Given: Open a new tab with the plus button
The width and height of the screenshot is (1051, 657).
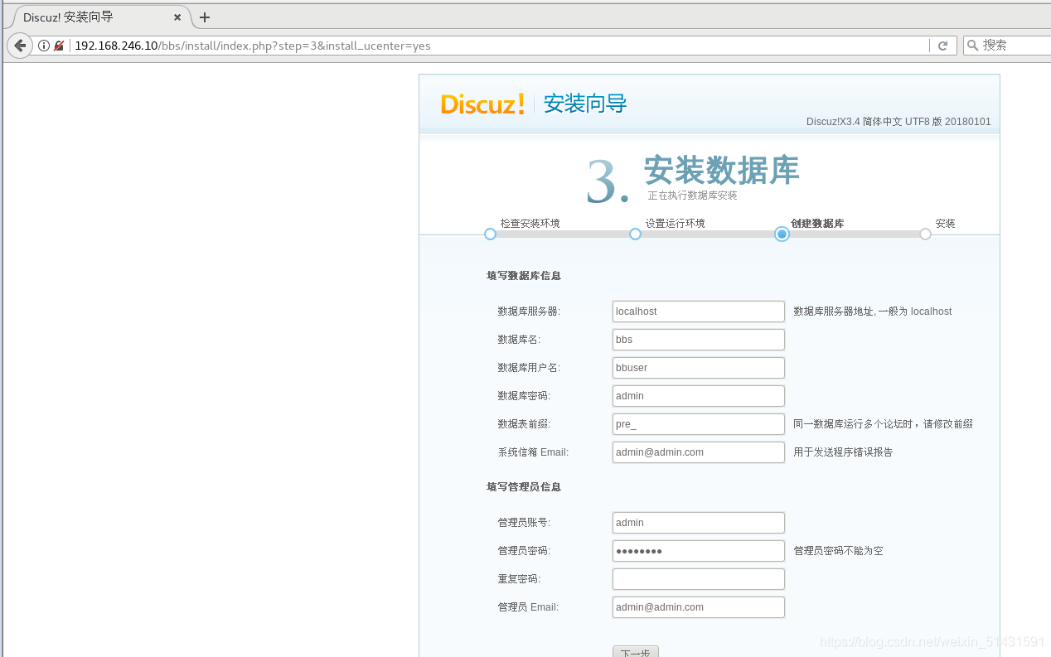Looking at the screenshot, I should tap(205, 17).
